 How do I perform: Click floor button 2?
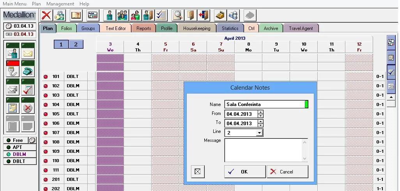click(x=76, y=44)
